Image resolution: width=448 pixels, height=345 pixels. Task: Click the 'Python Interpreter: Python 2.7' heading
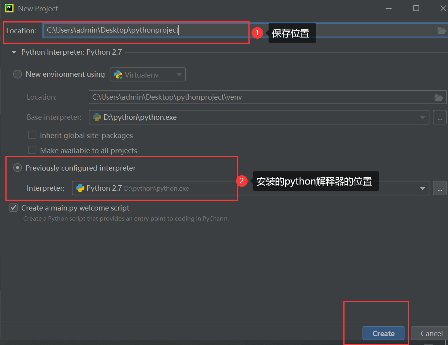pyautogui.click(x=71, y=52)
